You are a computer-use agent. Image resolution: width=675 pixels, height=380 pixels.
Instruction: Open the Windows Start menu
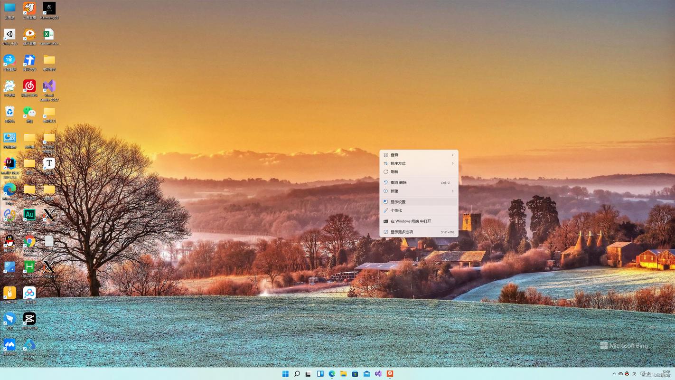pos(285,374)
